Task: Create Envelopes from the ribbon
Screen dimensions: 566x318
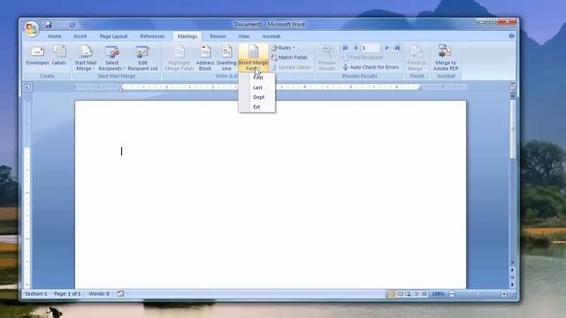Action: pos(37,56)
